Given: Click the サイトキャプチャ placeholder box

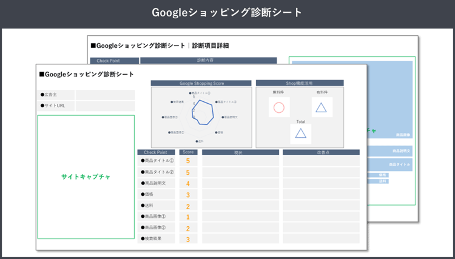Looking at the screenshot, I should click(86, 177).
